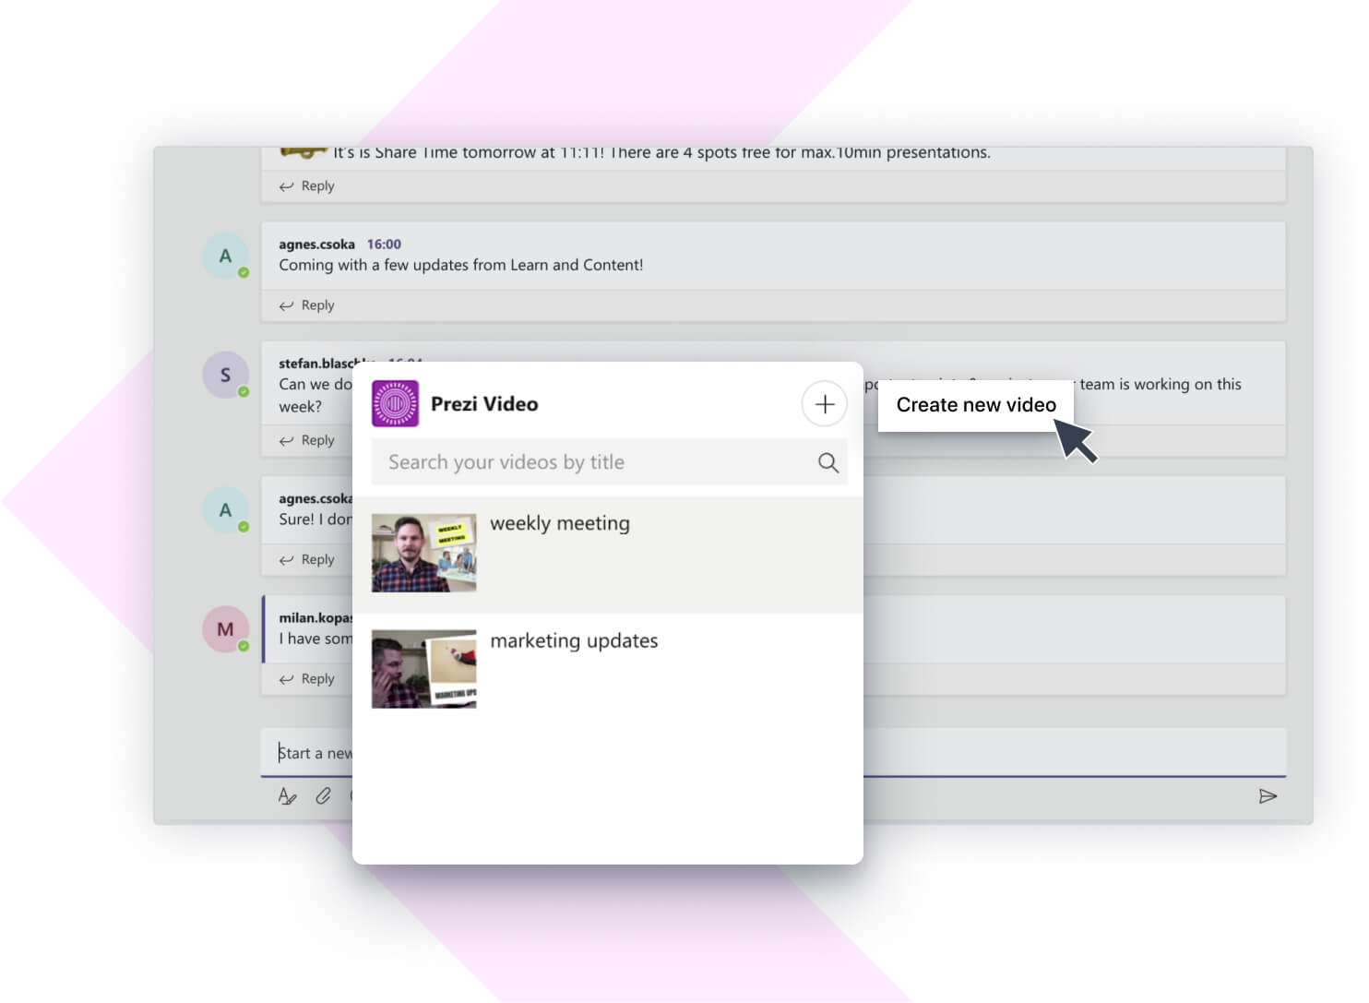Reply to stefan's message
Image resolution: width=1369 pixels, height=1003 pixels.
[x=308, y=441]
